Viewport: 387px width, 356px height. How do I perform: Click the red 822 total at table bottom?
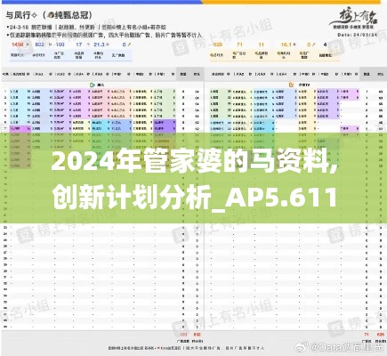coord(197,335)
